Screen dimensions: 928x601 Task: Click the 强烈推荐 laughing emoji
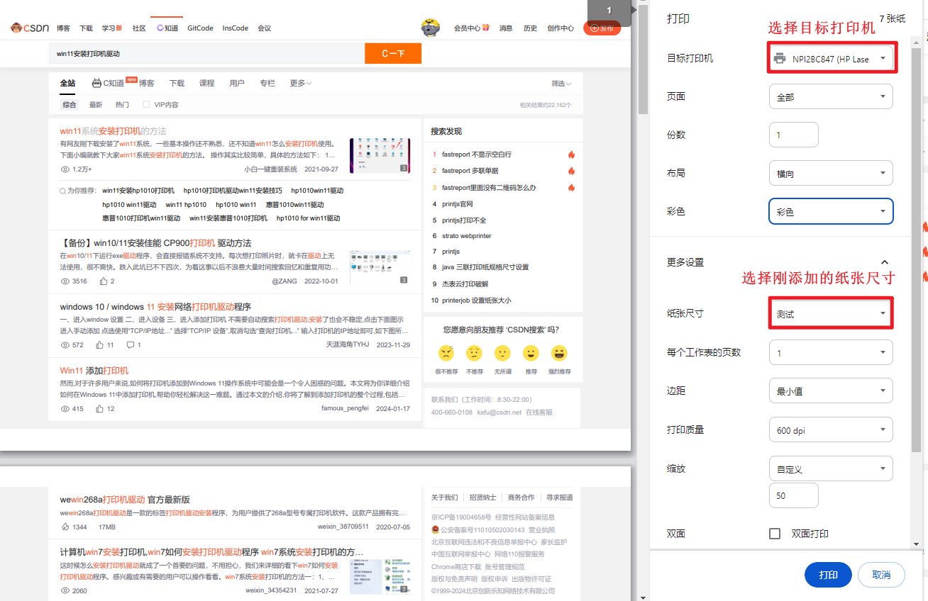pos(559,353)
